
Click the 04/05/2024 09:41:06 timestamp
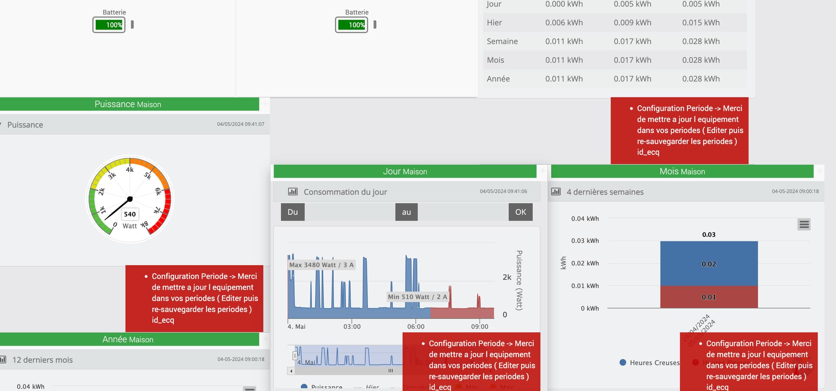(503, 191)
